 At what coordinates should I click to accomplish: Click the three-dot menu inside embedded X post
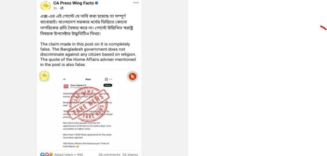point(111,79)
